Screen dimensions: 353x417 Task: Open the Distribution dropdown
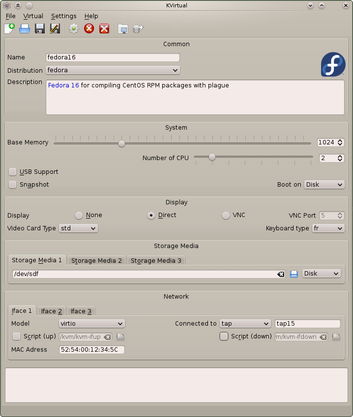click(113, 70)
